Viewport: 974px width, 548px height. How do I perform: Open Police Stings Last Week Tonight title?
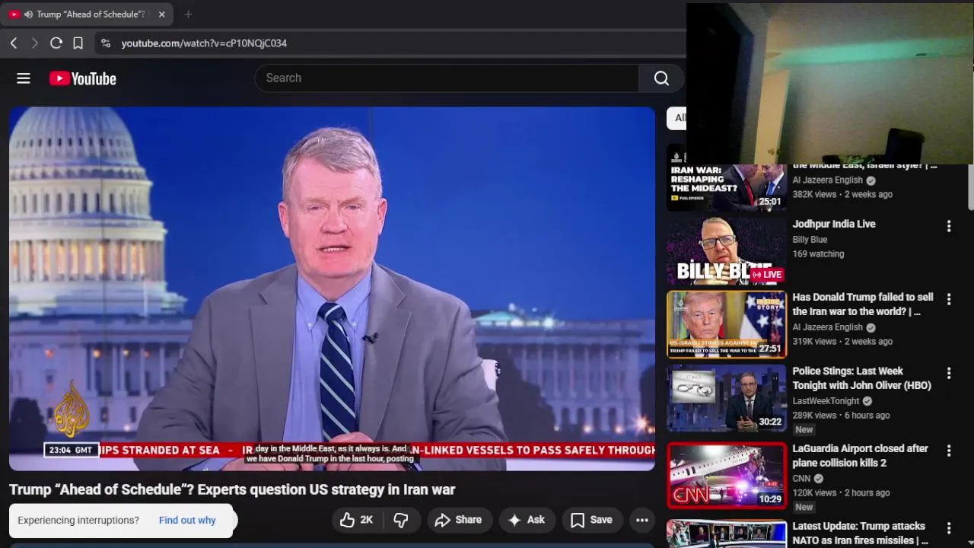tap(861, 378)
